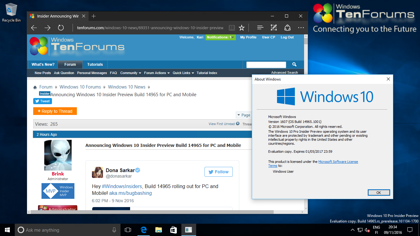Click Cortana Ask me anything box
The width and height of the screenshot is (420, 236).
(67, 230)
